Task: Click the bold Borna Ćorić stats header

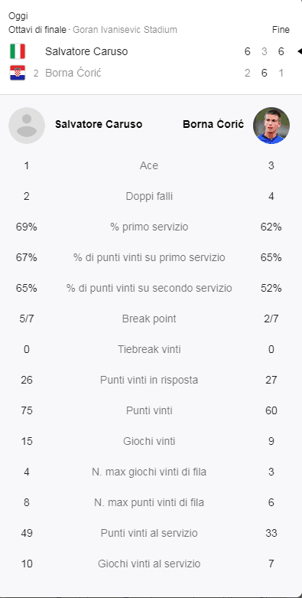Action: tap(213, 124)
